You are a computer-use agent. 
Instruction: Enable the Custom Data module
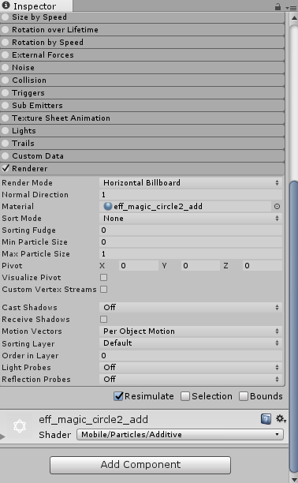pos(6,156)
